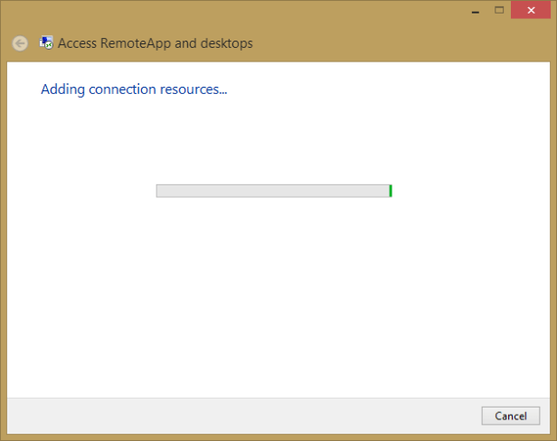Close the window with the red X
Screen dimensions: 557x441
532,10
